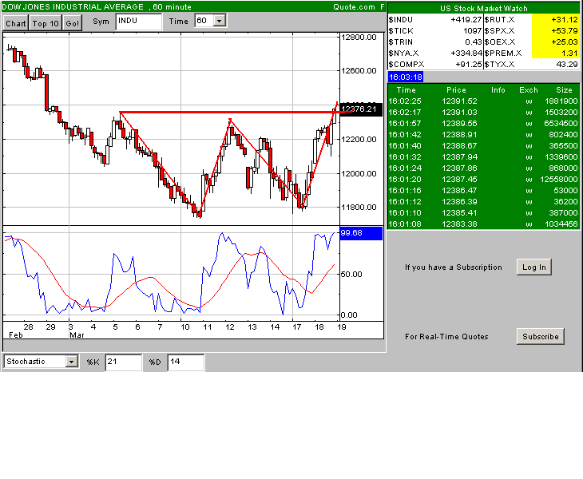This screenshot has width=583, height=479.
Task: Select $PREM.X symbol in Market Watch
Action: pos(502,53)
